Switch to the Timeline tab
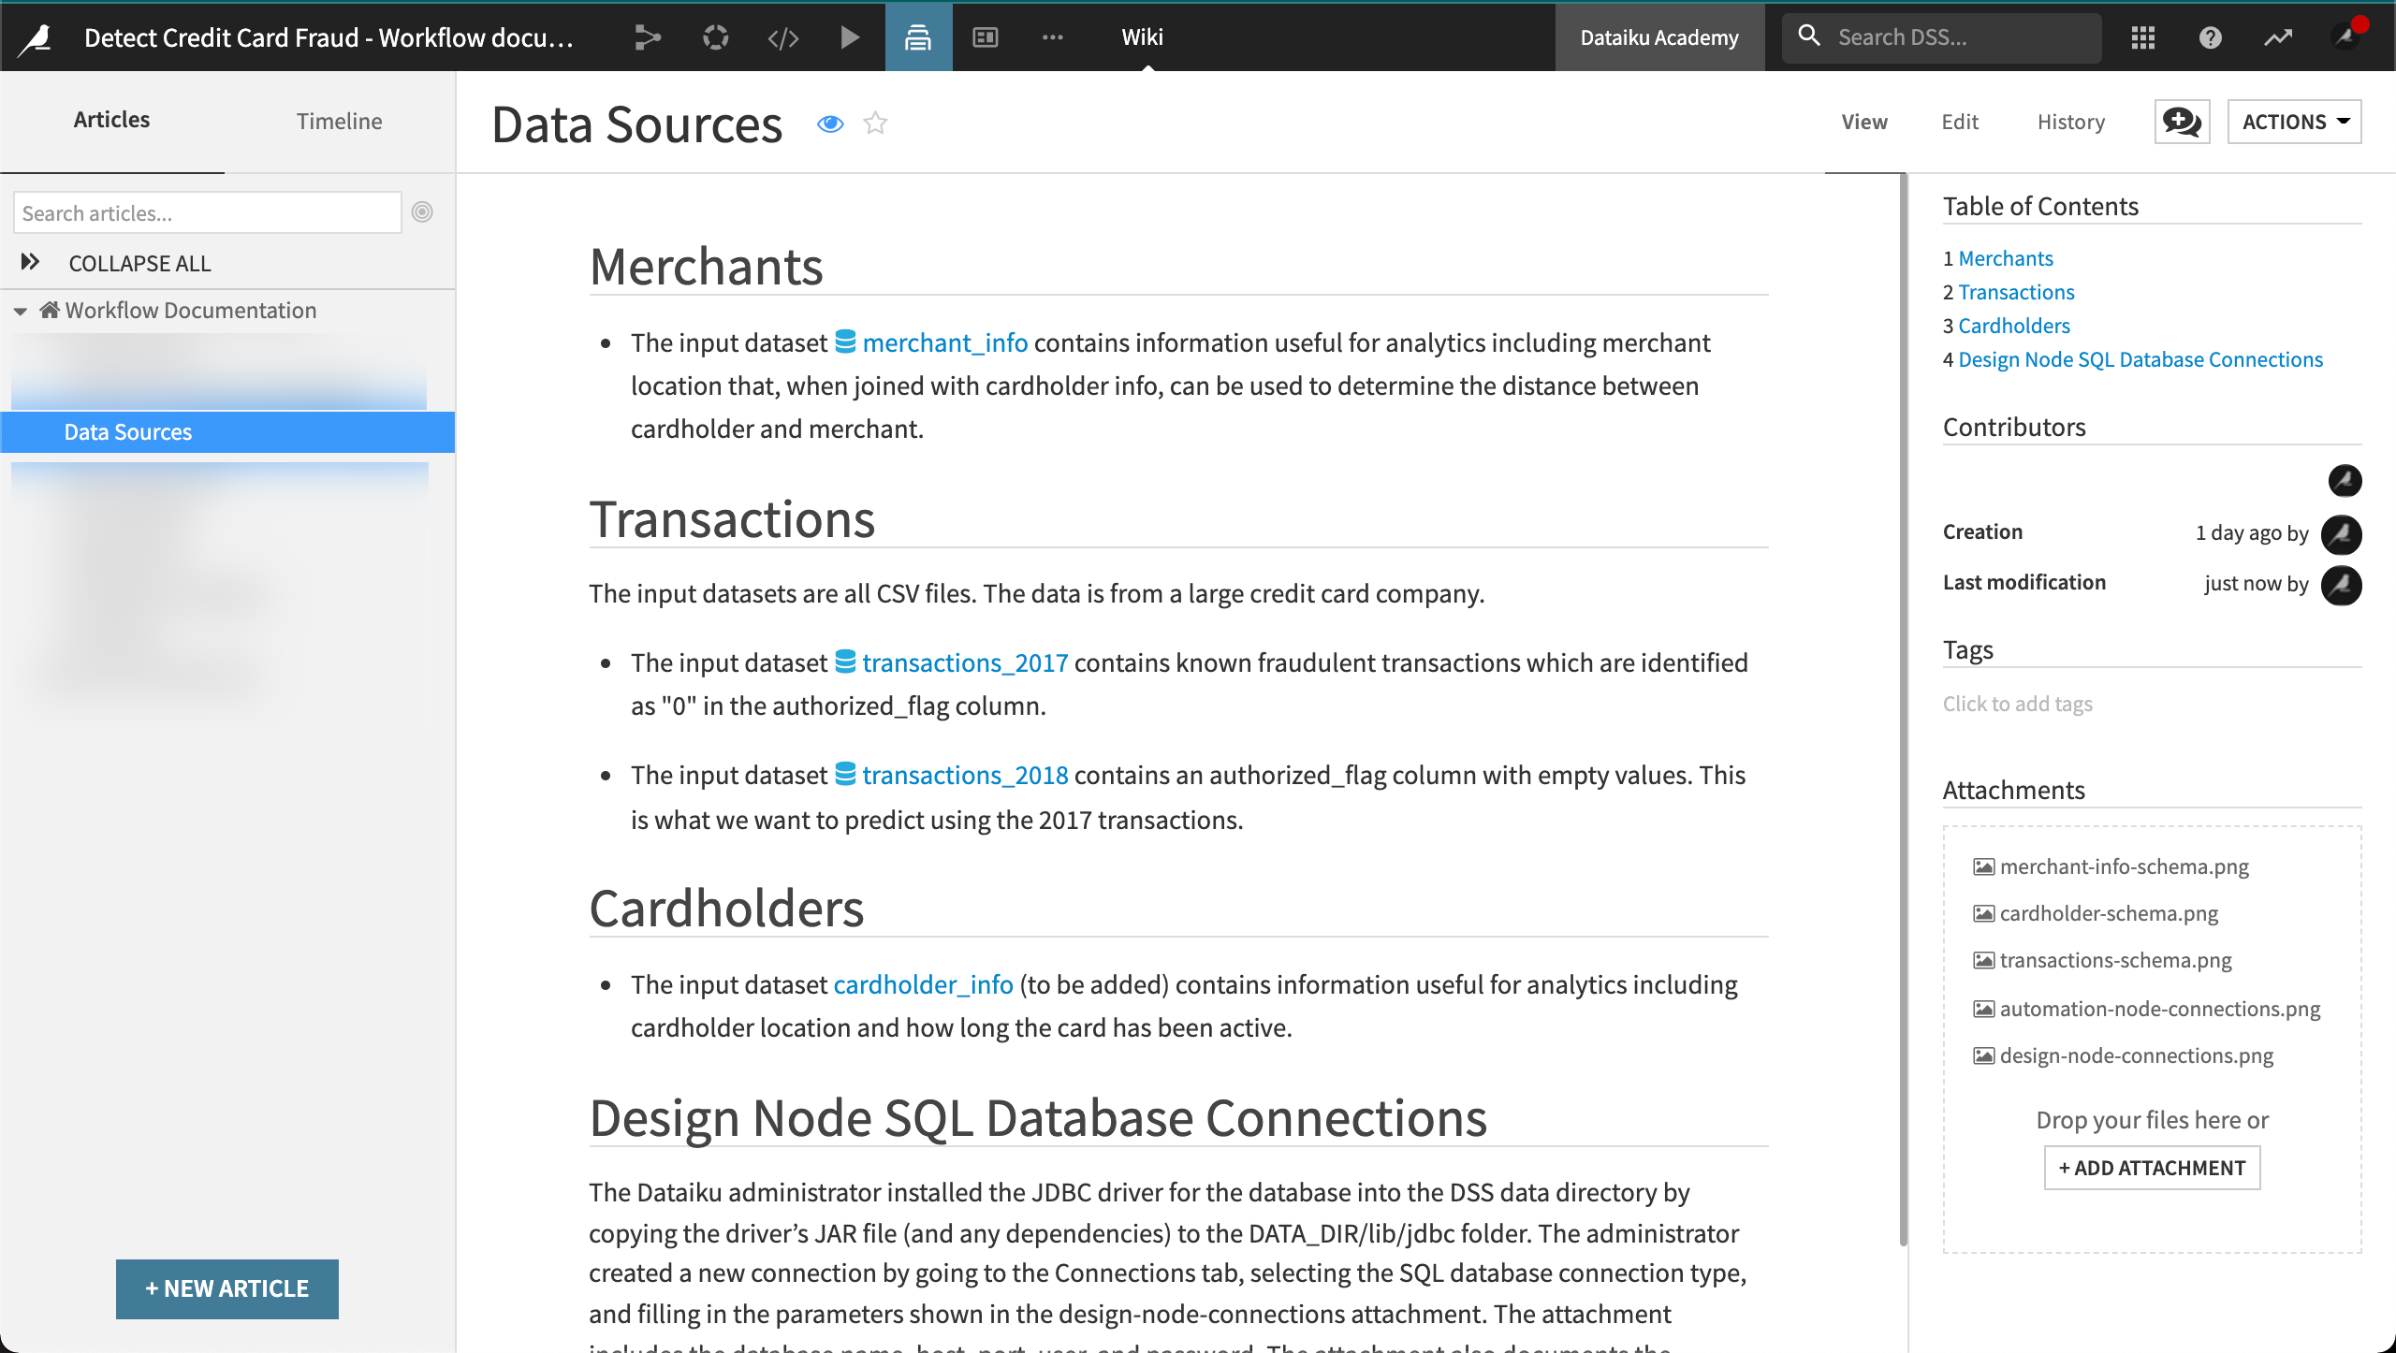 click(x=339, y=121)
